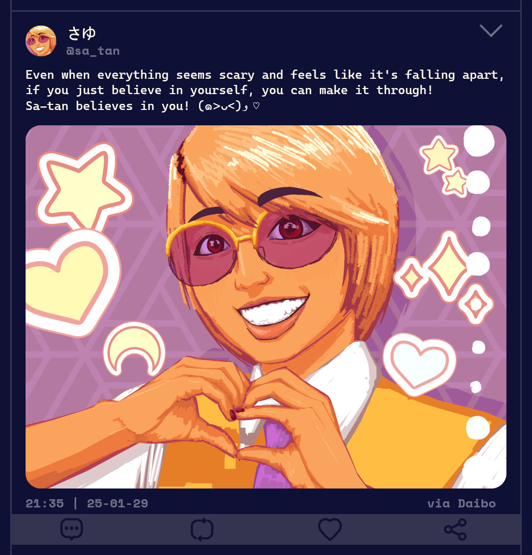Click the large diamond sparkle sticker
532x555 pixels.
point(449,266)
